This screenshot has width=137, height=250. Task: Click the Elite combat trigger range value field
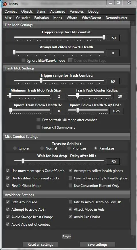pyautogui.click(x=113, y=38)
